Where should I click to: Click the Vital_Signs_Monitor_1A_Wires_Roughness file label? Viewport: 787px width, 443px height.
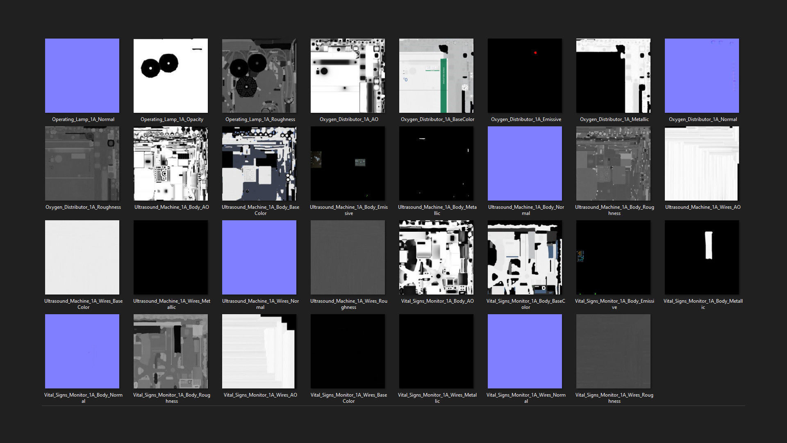click(x=614, y=398)
